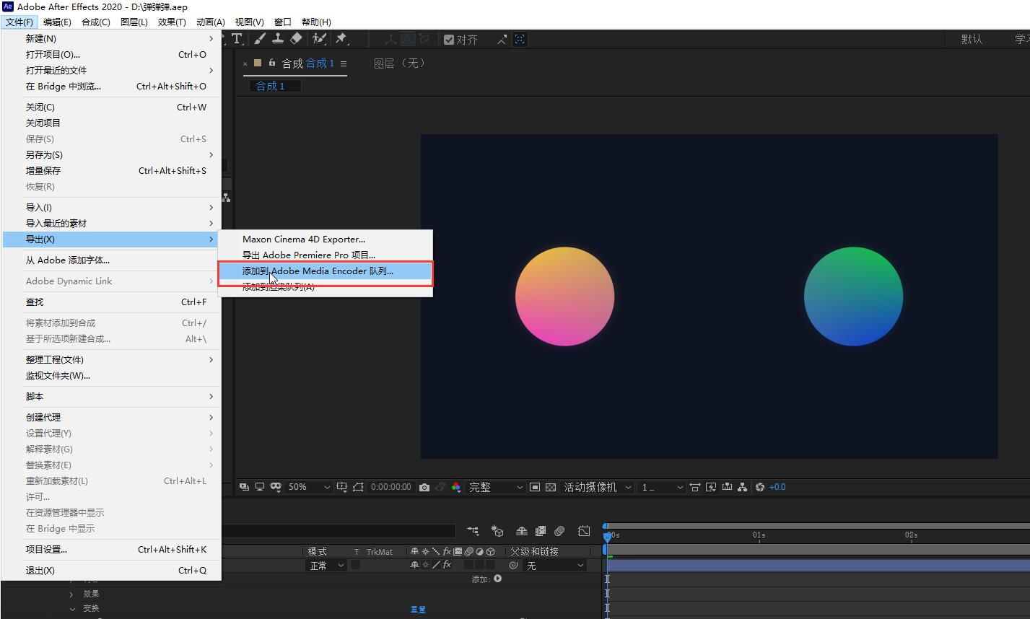Open the 活动摄像机 camera view dropdown

(598, 487)
